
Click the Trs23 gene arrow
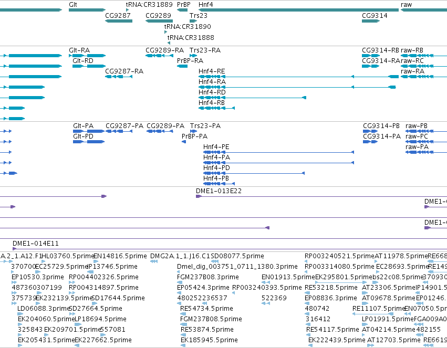click(193, 21)
